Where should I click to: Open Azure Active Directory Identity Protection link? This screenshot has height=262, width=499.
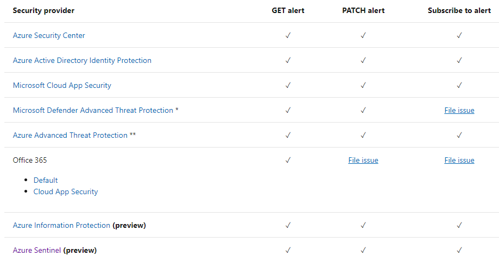pos(82,60)
